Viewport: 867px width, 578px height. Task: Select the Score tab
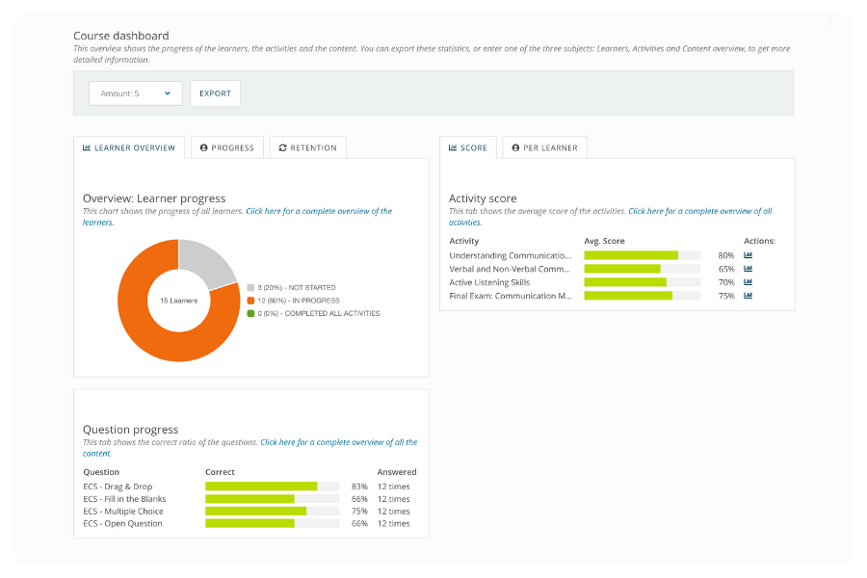pos(467,147)
